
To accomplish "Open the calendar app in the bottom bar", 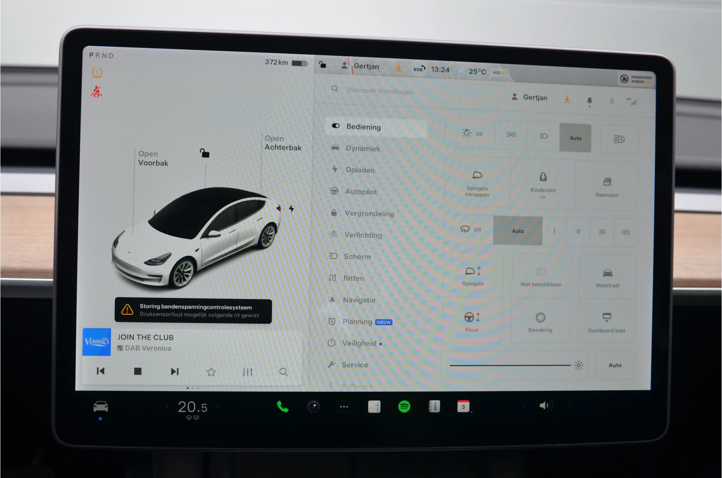I will pyautogui.click(x=464, y=406).
